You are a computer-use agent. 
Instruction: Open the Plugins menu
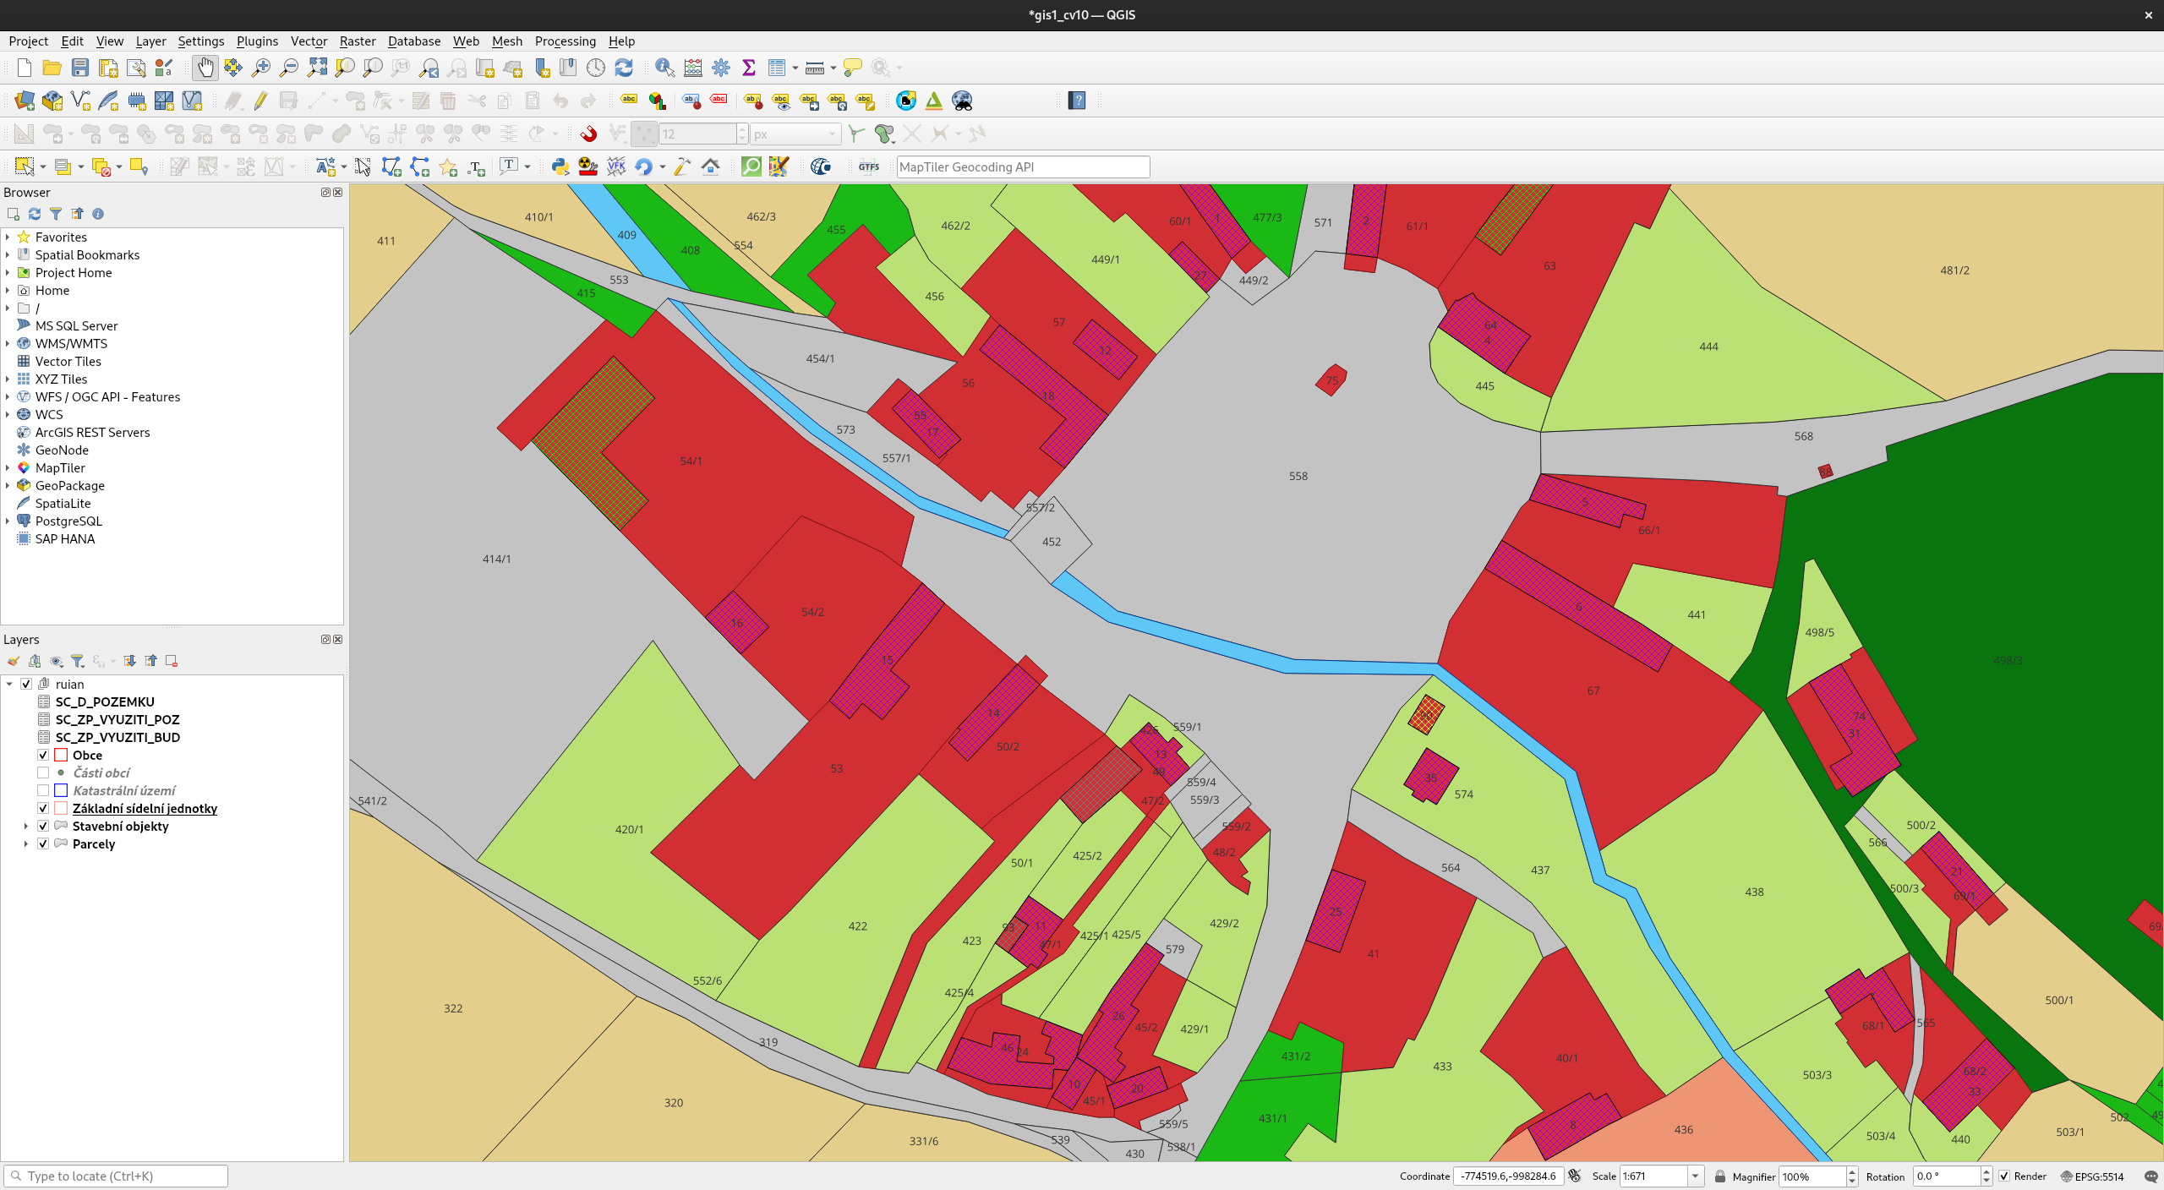tap(257, 41)
